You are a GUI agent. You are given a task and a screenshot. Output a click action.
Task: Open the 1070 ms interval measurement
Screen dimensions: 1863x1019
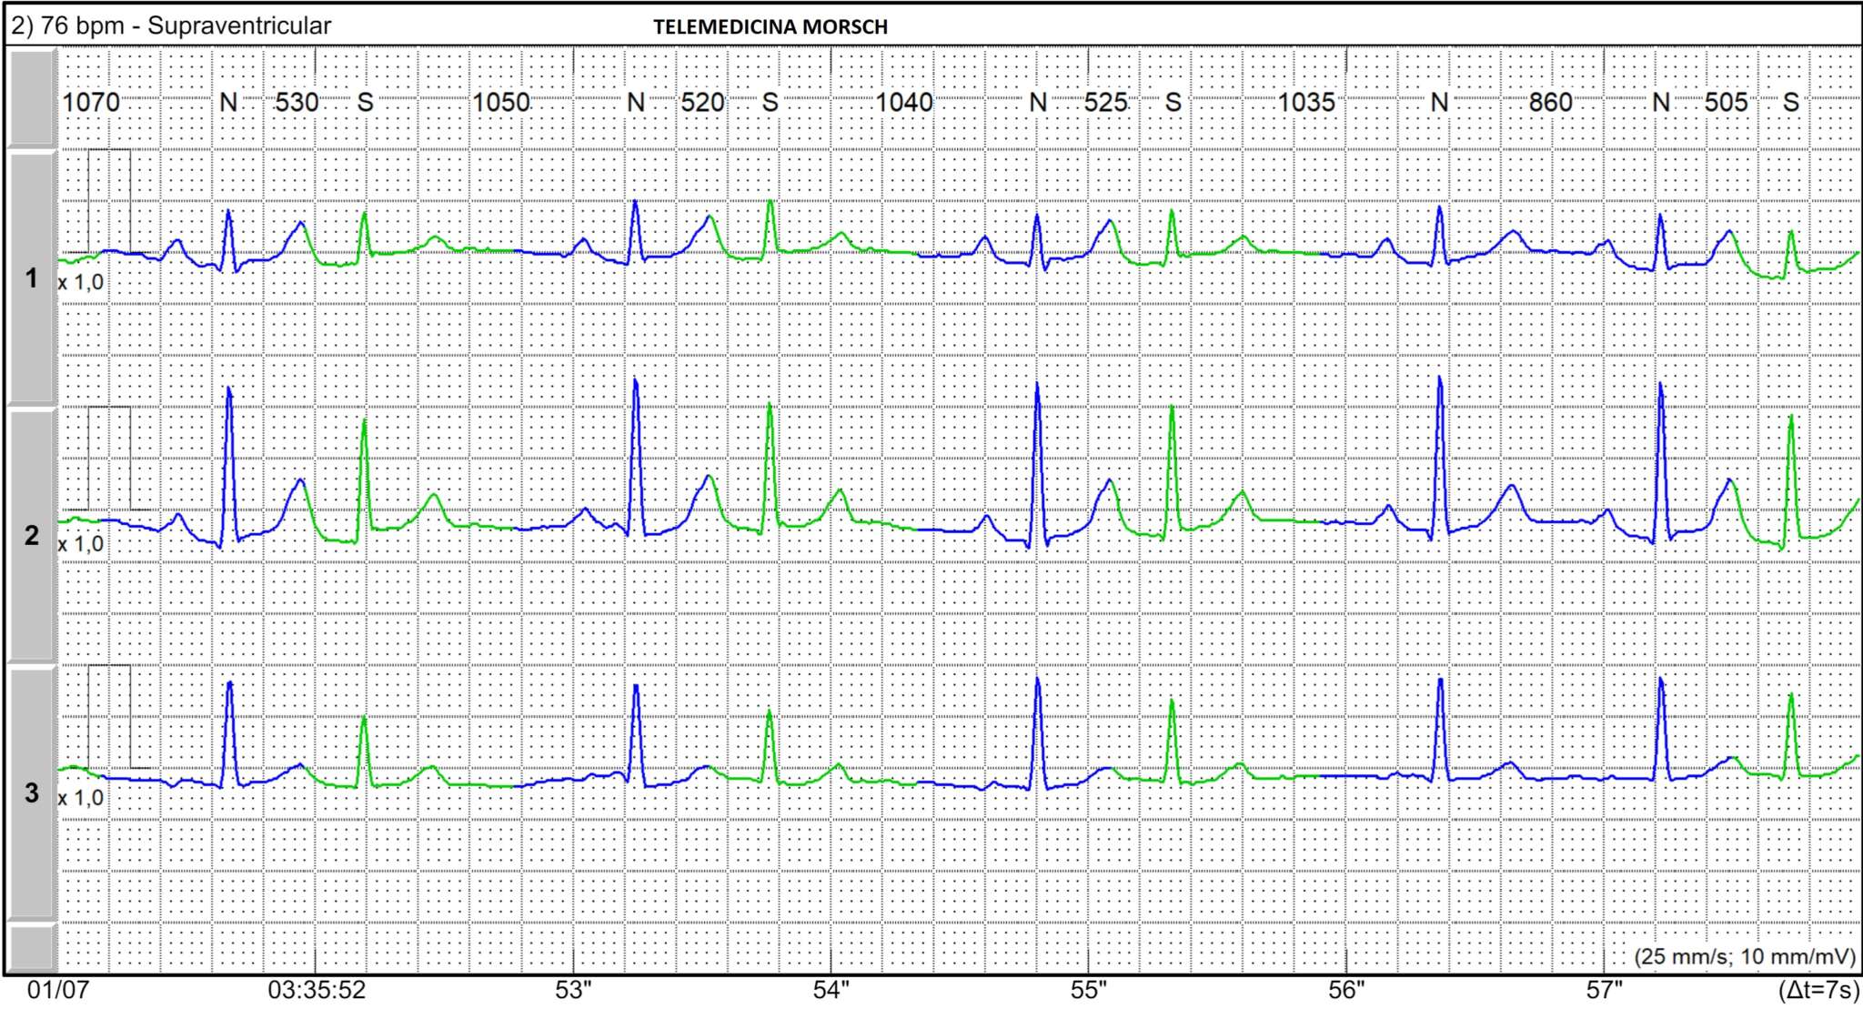pos(89,103)
